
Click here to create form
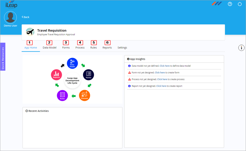pyautogui.click(x=160, y=73)
